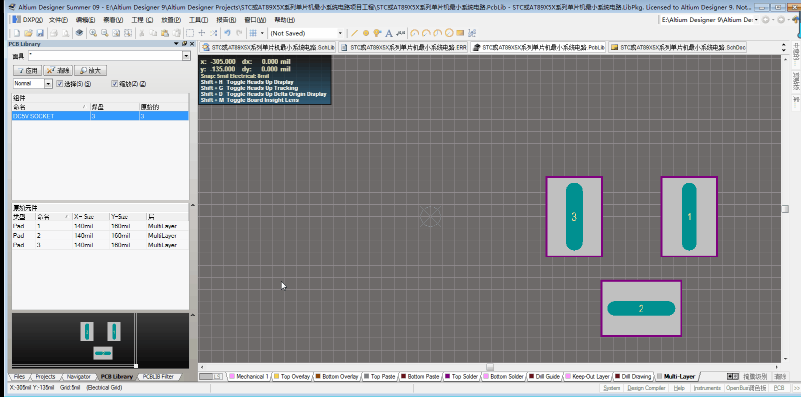Image resolution: width=801 pixels, height=397 pixels.
Task: Select the DC5V SOCKET component row
Action: pos(100,116)
